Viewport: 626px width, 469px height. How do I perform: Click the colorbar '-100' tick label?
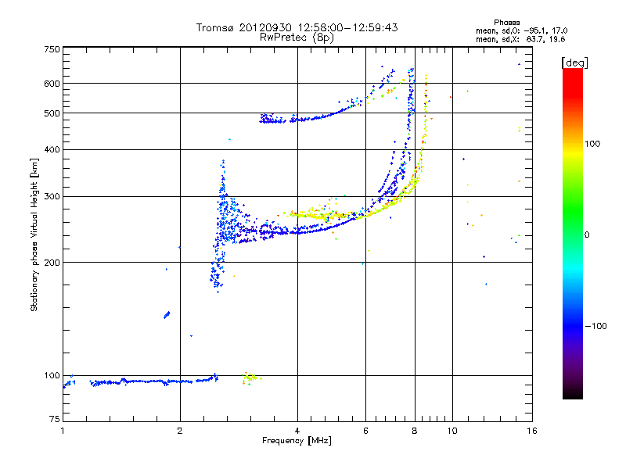(595, 326)
